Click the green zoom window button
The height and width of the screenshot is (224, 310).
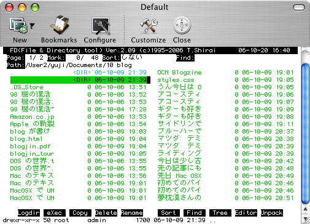pyautogui.click(x=35, y=7)
